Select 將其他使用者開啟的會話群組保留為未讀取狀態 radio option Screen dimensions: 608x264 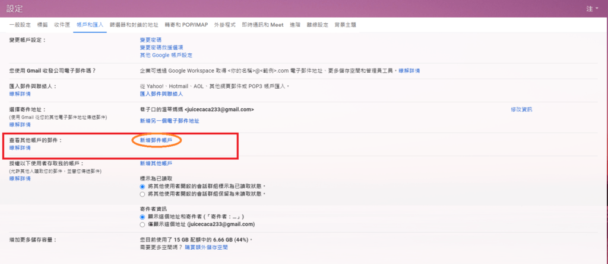click(x=142, y=194)
